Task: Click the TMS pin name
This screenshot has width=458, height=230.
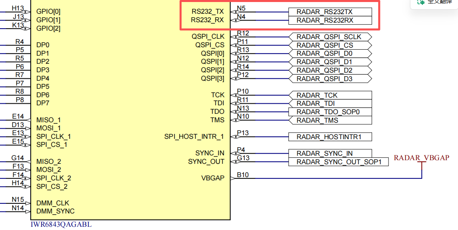Action: (x=217, y=120)
